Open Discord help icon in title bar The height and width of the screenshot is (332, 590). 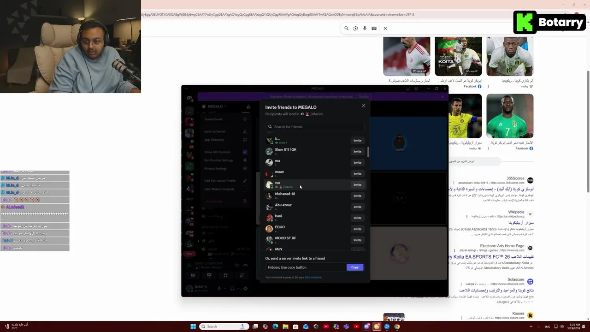click(416, 89)
